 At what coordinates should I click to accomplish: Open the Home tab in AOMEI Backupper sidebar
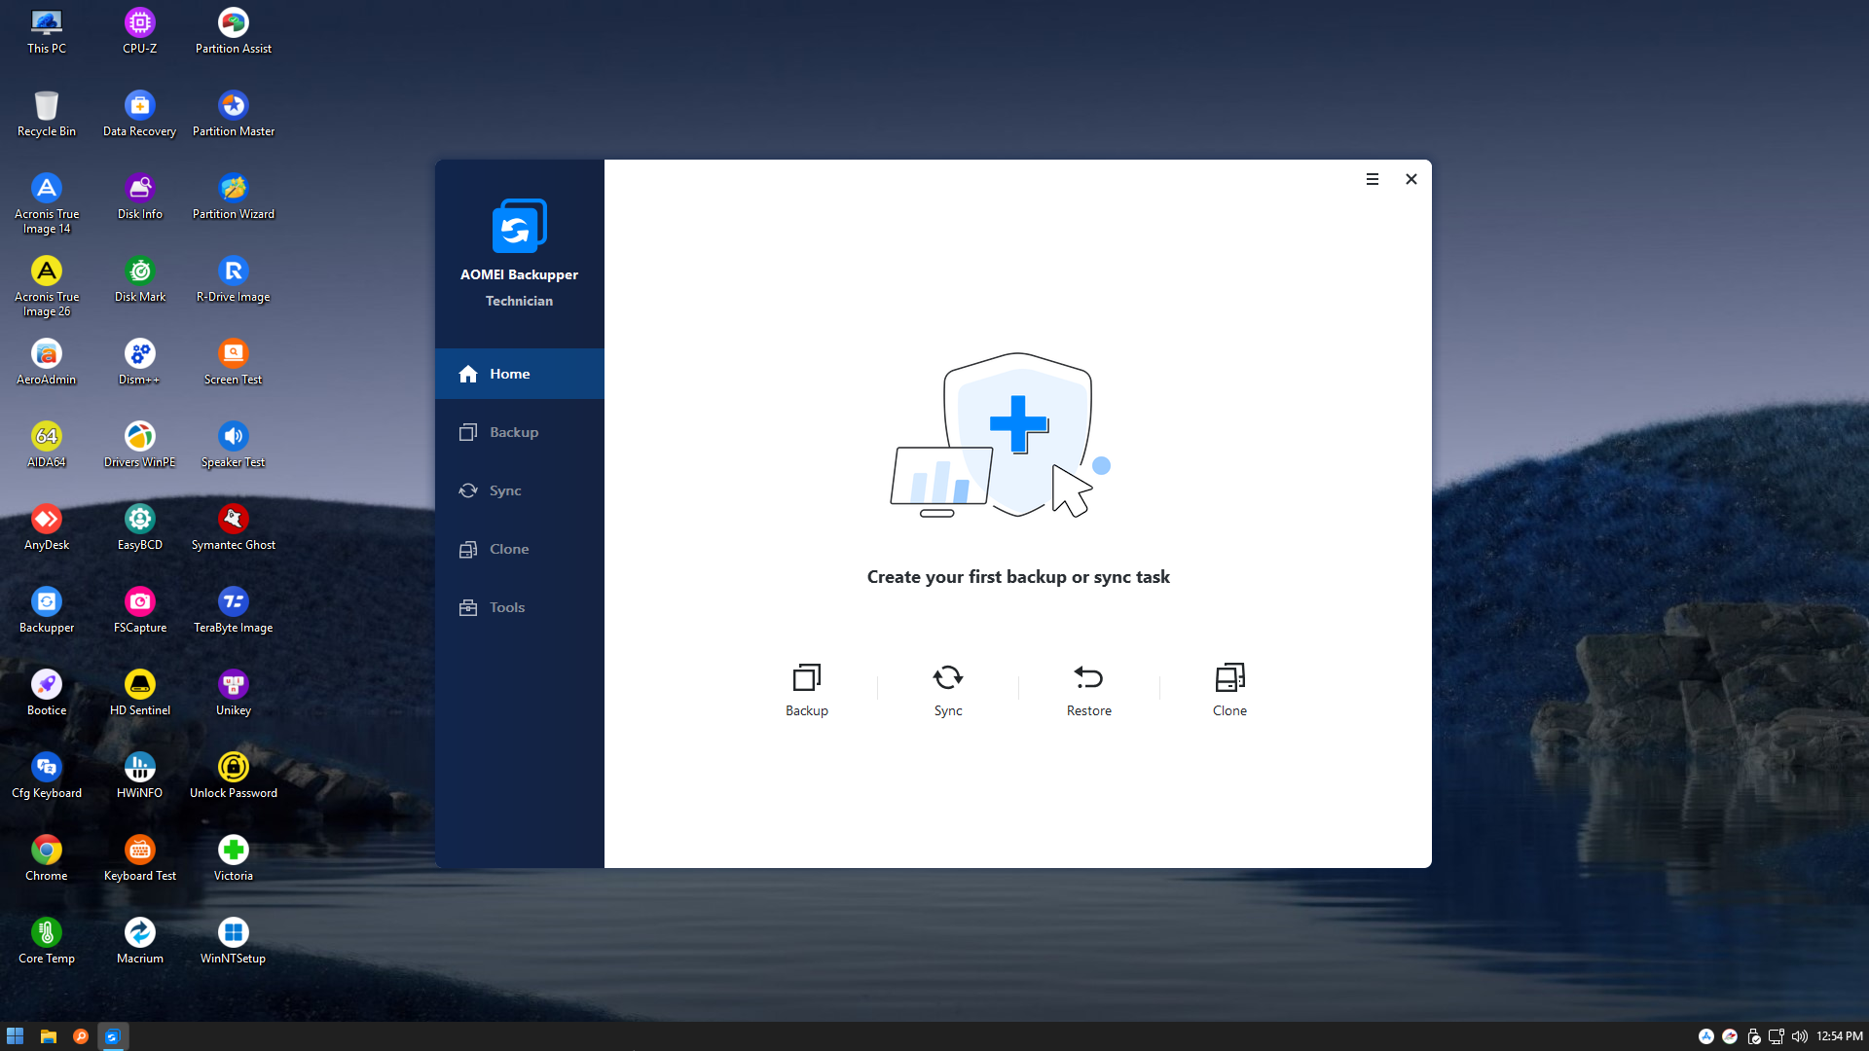pos(519,374)
